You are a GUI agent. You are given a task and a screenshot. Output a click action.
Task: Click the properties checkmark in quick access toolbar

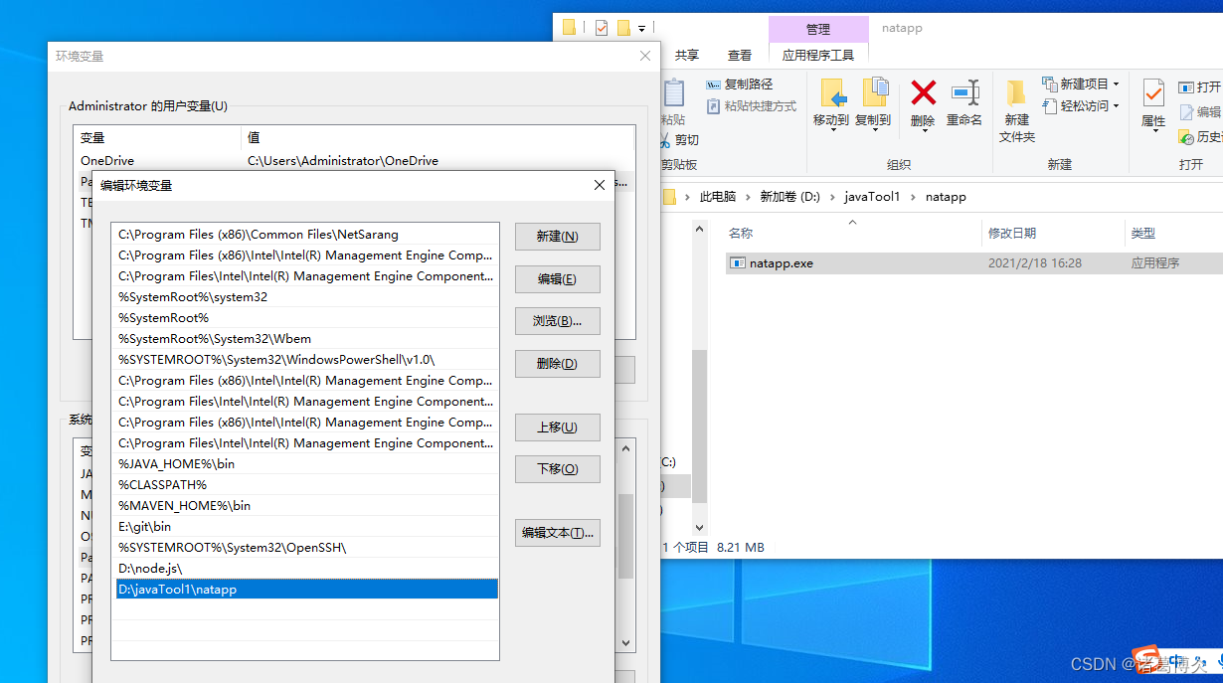(x=602, y=28)
